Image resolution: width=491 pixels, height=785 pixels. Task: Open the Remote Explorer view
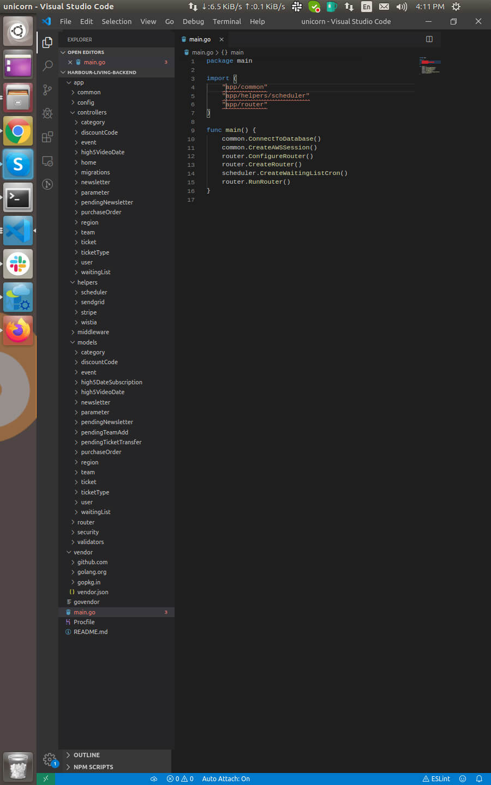[47, 161]
